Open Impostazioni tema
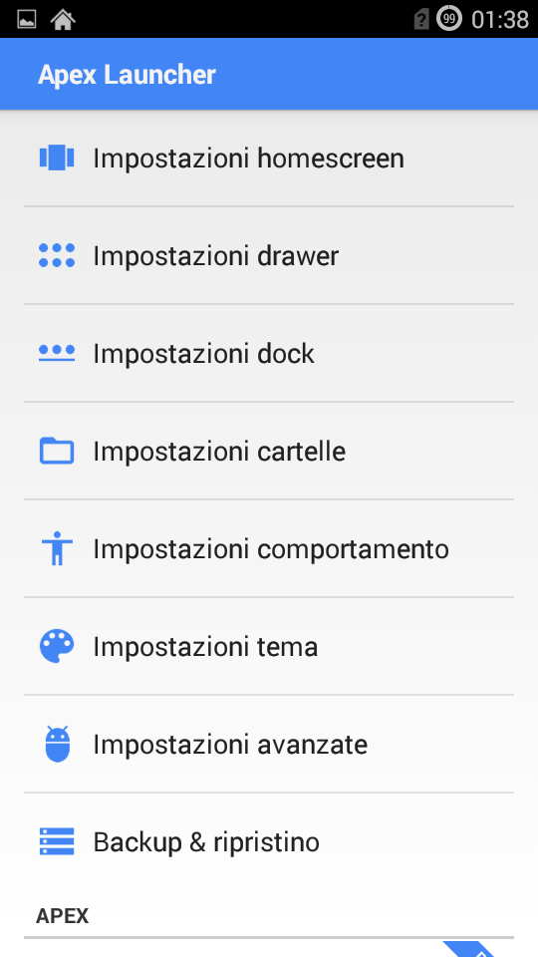The height and width of the screenshot is (957, 538). 269,646
